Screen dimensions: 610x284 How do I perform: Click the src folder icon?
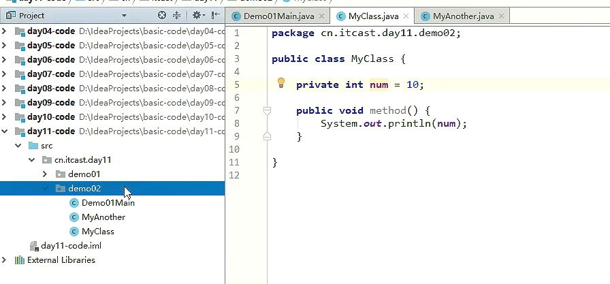click(x=33, y=146)
